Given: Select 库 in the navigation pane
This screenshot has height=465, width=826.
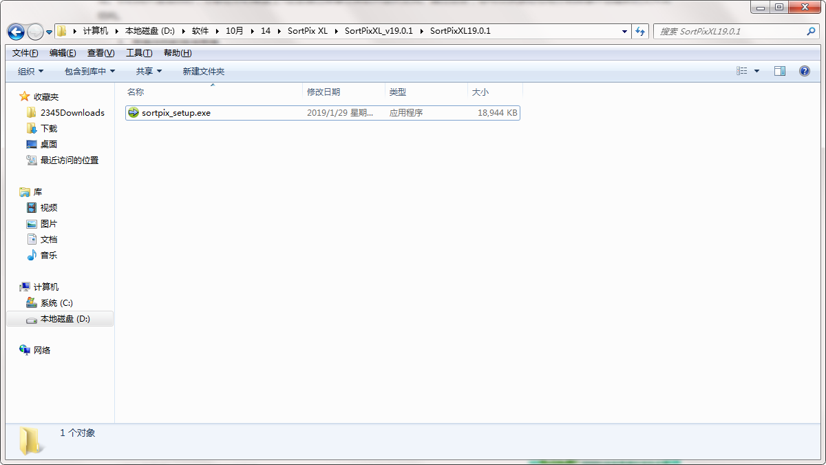Looking at the screenshot, I should point(38,192).
